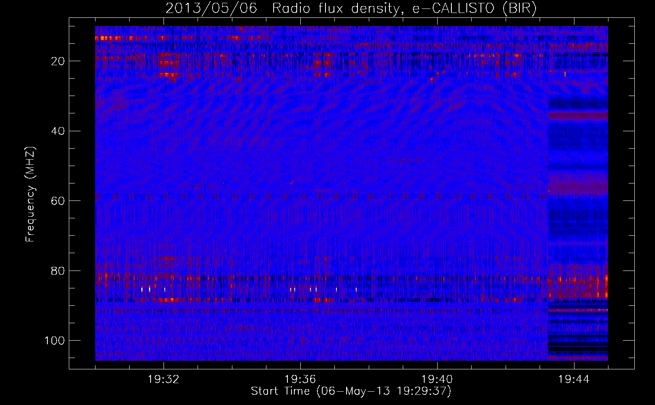
Task: Click the frequency tick label '40'
Action: click(58, 131)
